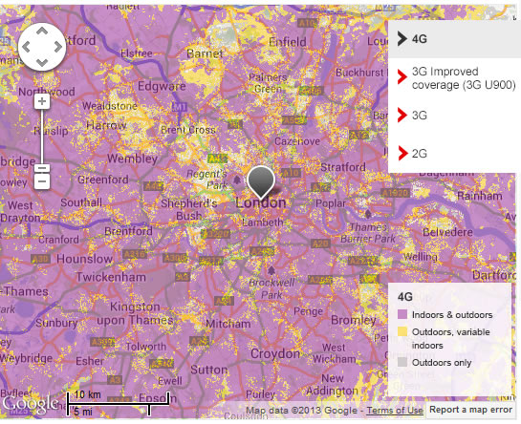Click the Southall label on the map
Screen dimensions: 521x424
click(x=81, y=202)
